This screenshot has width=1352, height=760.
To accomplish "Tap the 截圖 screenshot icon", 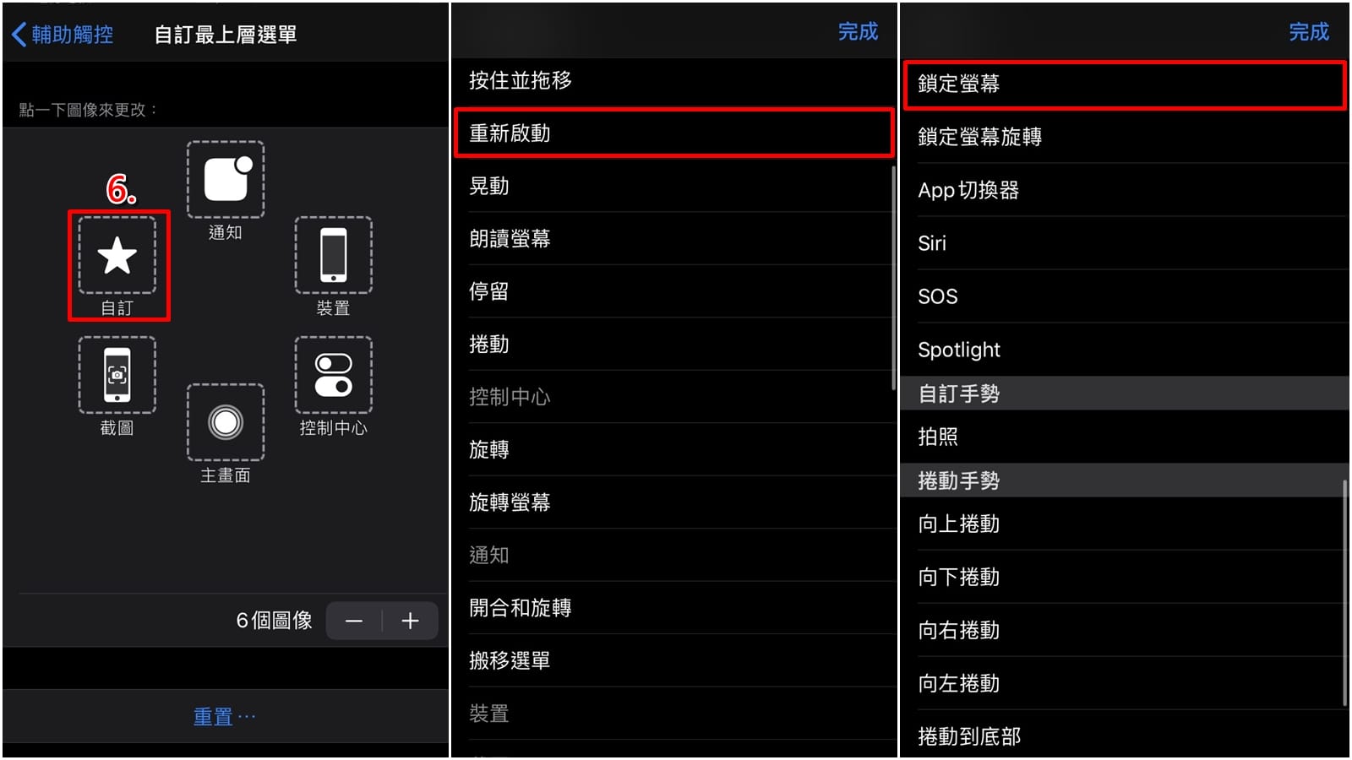I will pyautogui.click(x=117, y=375).
